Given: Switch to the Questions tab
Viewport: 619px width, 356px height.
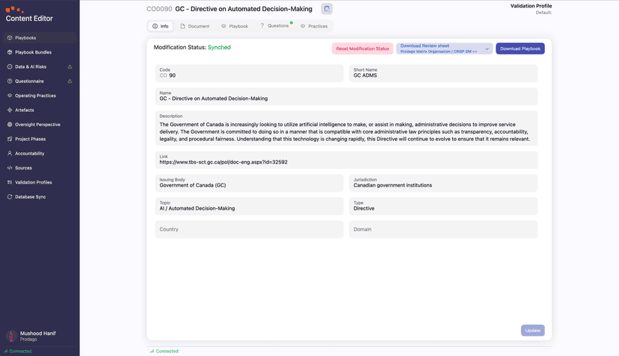Looking at the screenshot, I should click(x=274, y=26).
